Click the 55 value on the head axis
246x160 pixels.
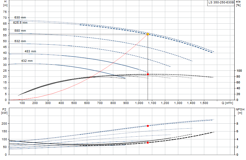coord(5,35)
